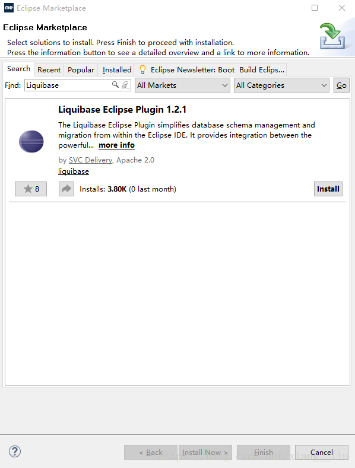Screen dimensions: 355x468
Task: Switch to the Installed tab
Action: [117, 70]
